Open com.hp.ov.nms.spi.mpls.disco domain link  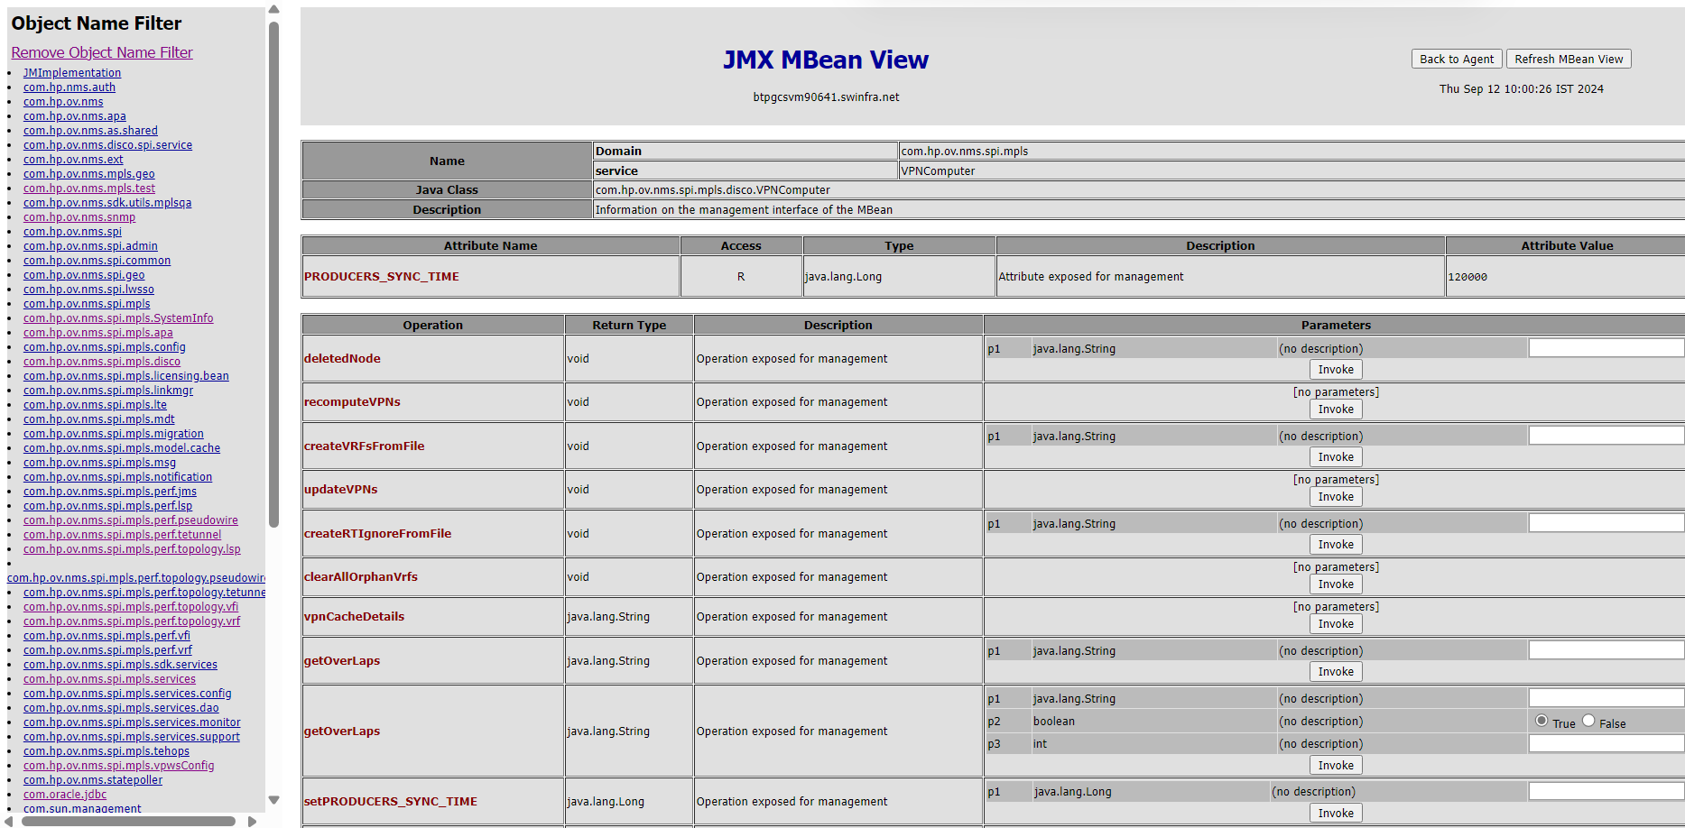[x=102, y=362]
